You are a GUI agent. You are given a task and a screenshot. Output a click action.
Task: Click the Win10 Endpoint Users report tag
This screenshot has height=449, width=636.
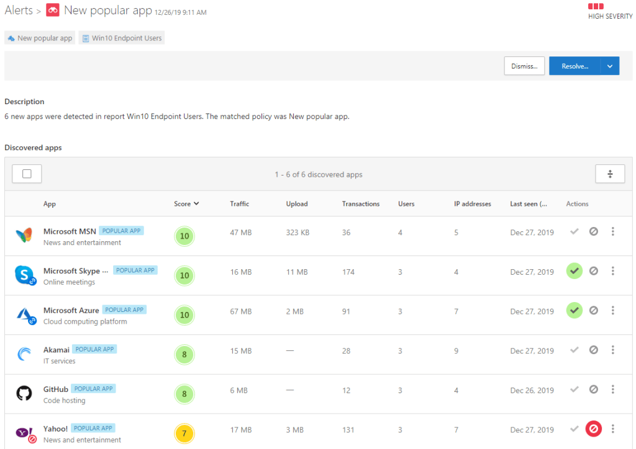point(122,38)
